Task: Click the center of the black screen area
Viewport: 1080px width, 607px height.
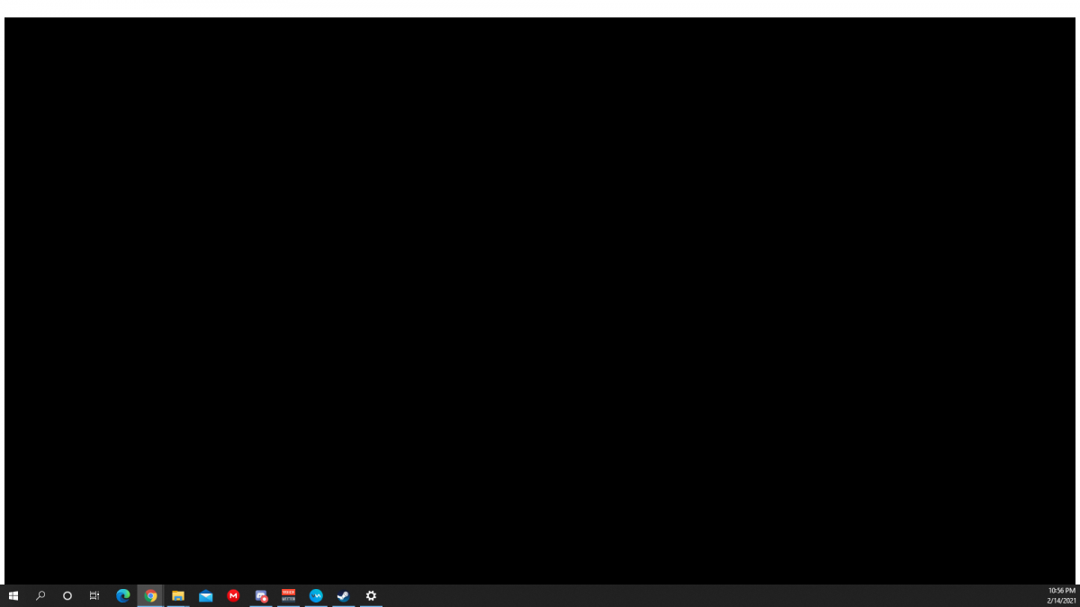Action: point(540,301)
